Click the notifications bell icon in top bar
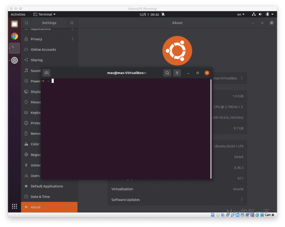 pos(163,14)
